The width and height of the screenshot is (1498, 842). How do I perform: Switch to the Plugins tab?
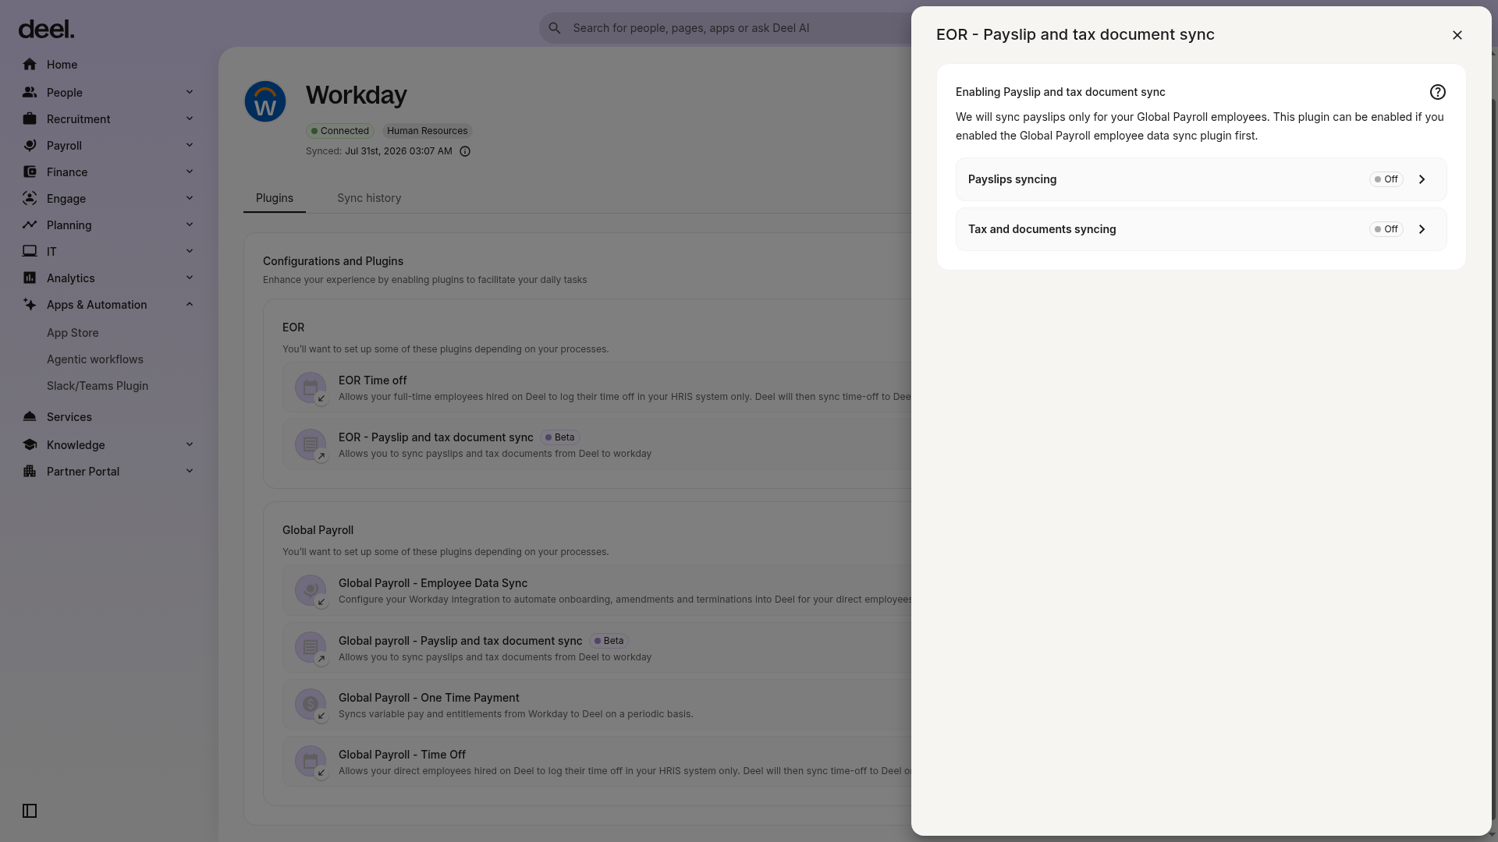275,198
